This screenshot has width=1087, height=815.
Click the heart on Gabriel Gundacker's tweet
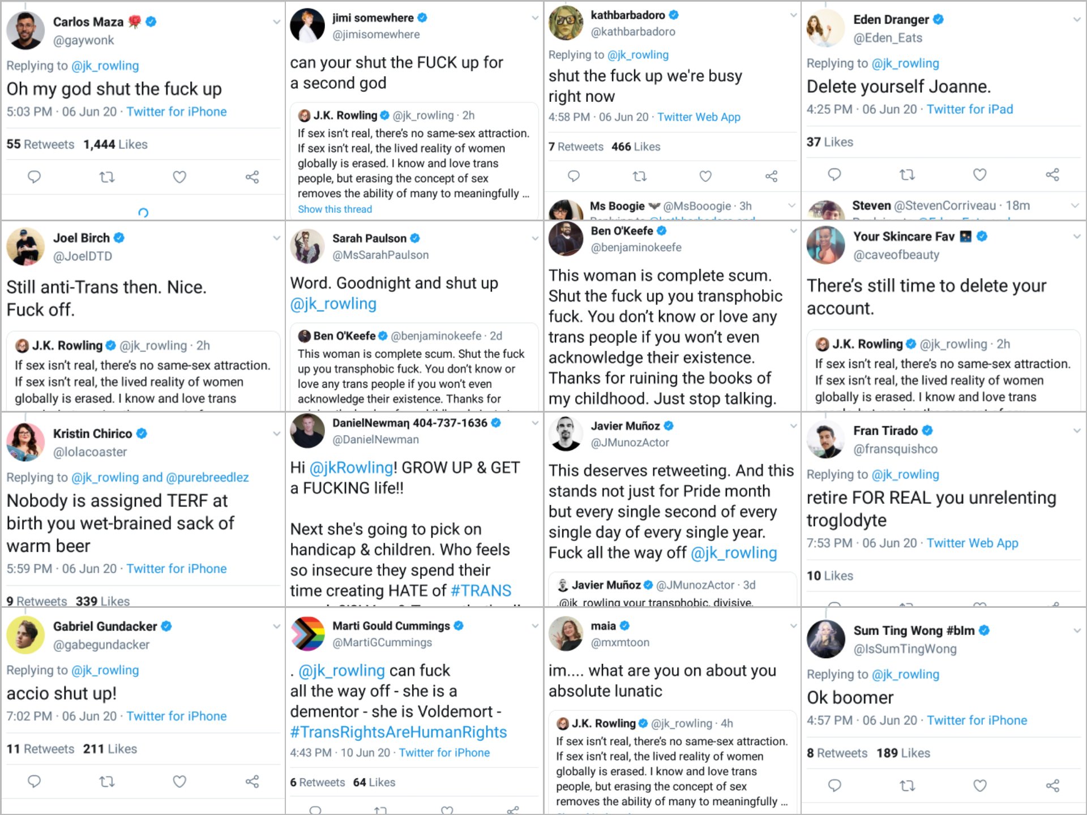tap(179, 782)
